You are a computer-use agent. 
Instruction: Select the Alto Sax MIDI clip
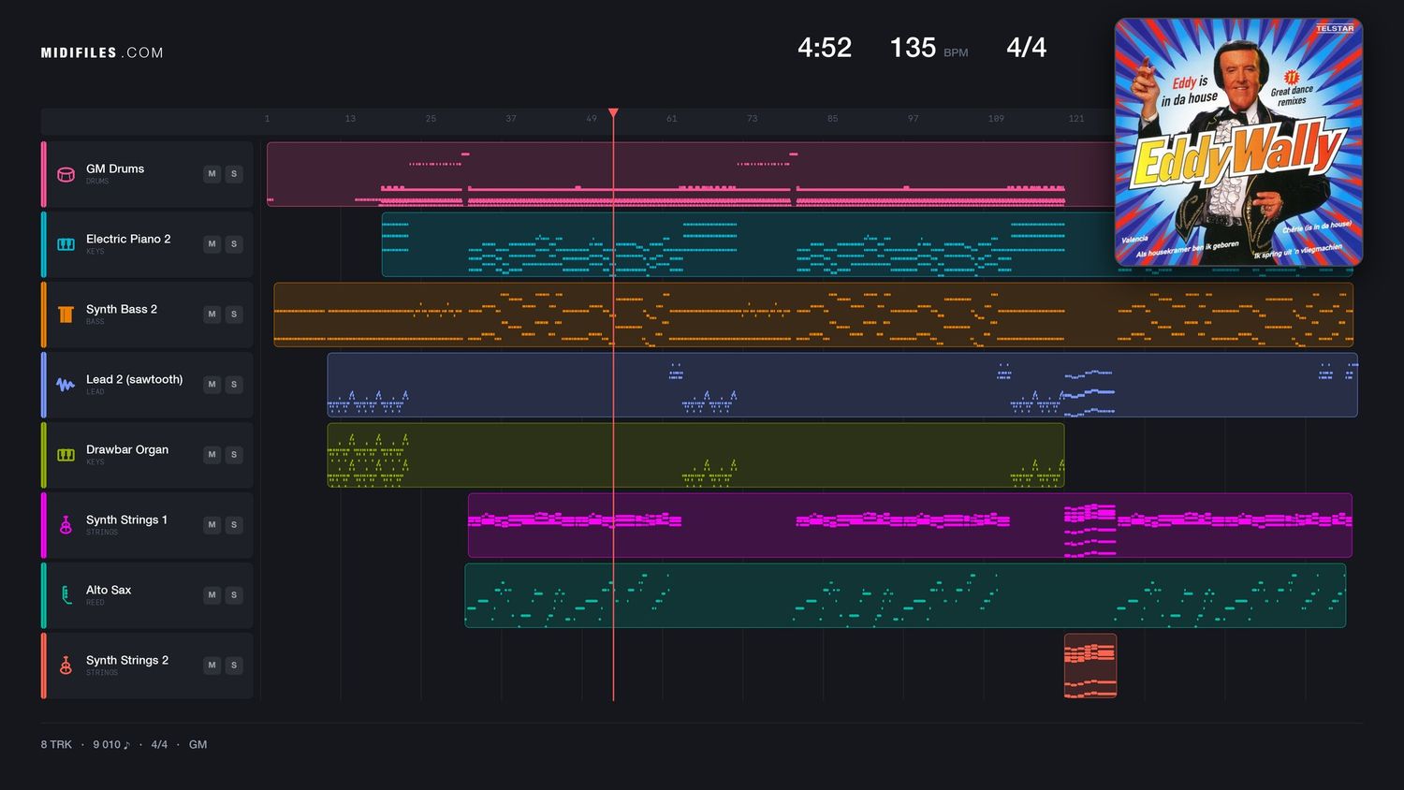click(x=905, y=595)
